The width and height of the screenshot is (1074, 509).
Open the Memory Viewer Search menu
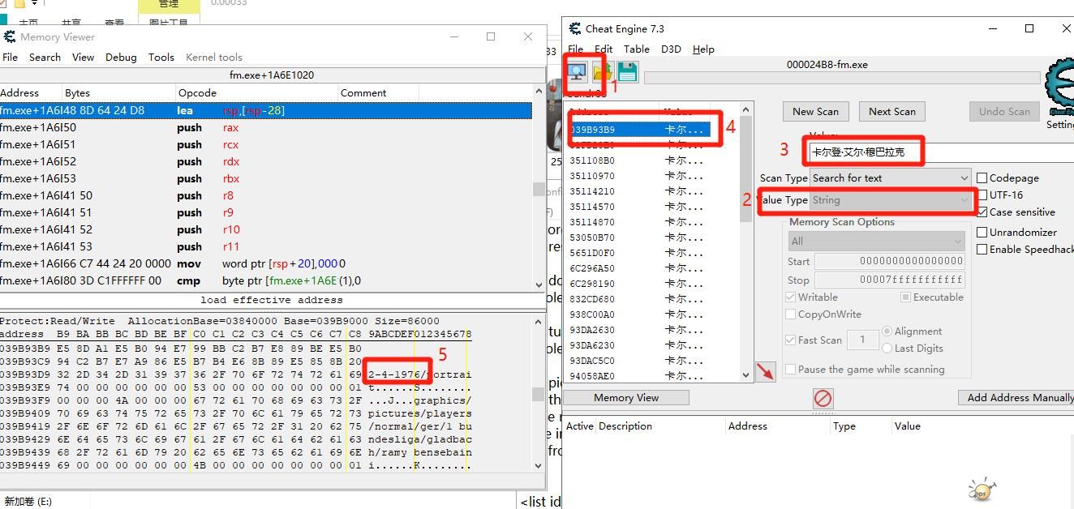pyautogui.click(x=45, y=57)
